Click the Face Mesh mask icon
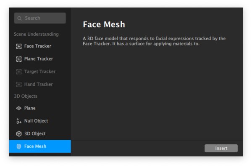 (x=19, y=146)
